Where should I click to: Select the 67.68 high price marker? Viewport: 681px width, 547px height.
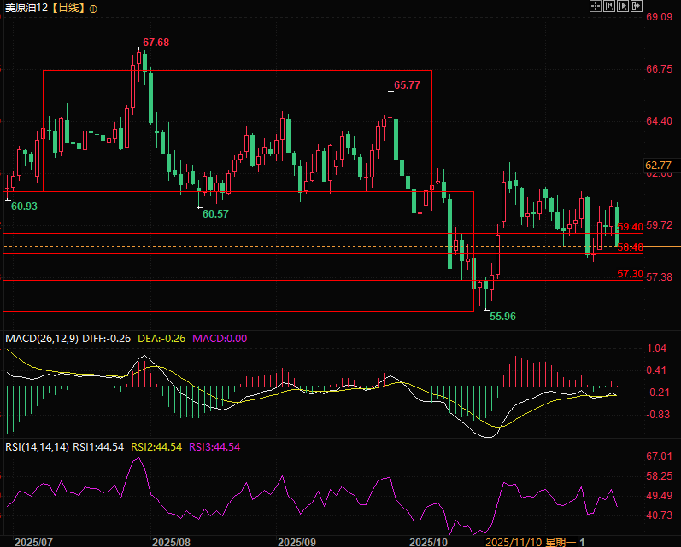(x=156, y=42)
